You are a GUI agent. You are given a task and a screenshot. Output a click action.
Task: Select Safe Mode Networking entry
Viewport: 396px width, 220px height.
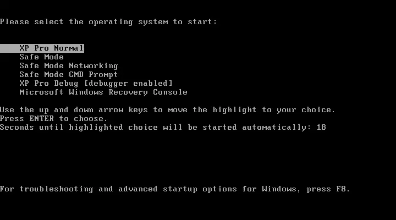coord(69,65)
